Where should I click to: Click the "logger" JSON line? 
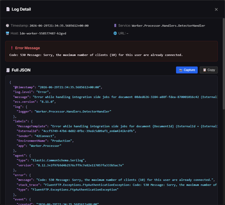tap(64, 112)
